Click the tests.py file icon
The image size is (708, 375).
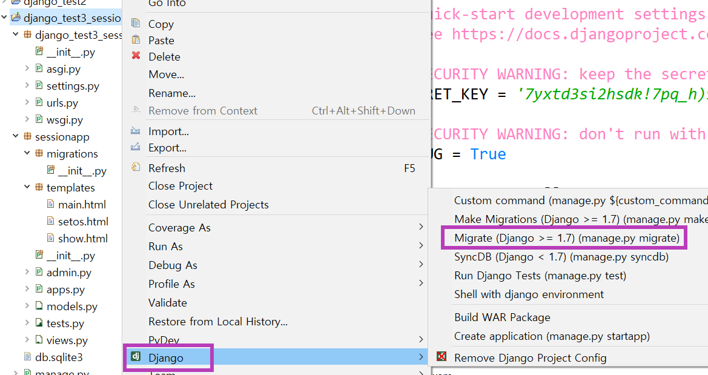pos(39,323)
